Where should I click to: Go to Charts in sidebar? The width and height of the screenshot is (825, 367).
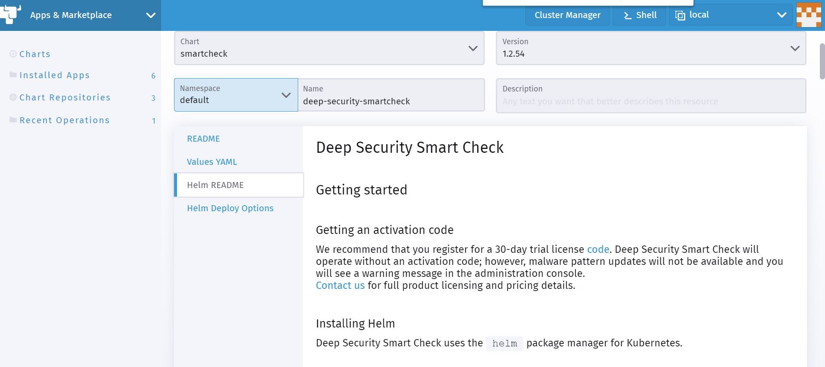click(x=35, y=54)
